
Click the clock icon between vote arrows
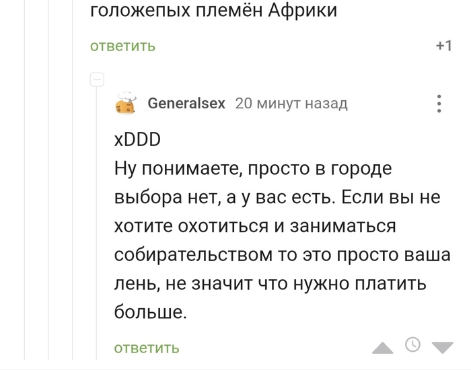point(412,345)
